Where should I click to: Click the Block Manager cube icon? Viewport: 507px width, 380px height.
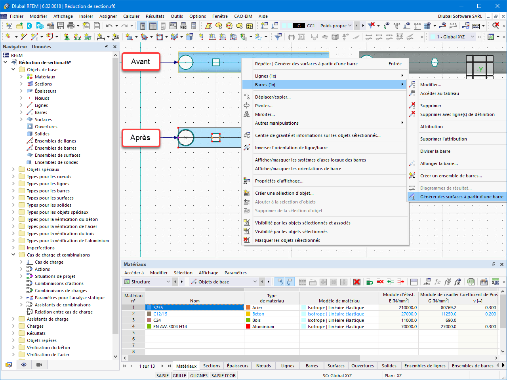[40, 26]
